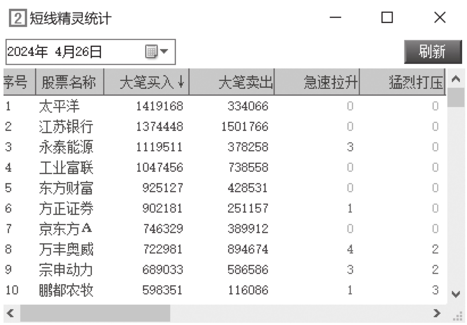Click the value 1419168 in 大笔买入
Viewport: 467px width, 325px height.
[x=159, y=106]
